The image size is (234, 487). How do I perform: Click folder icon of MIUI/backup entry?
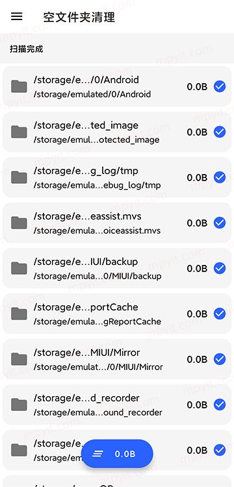pos(19,268)
